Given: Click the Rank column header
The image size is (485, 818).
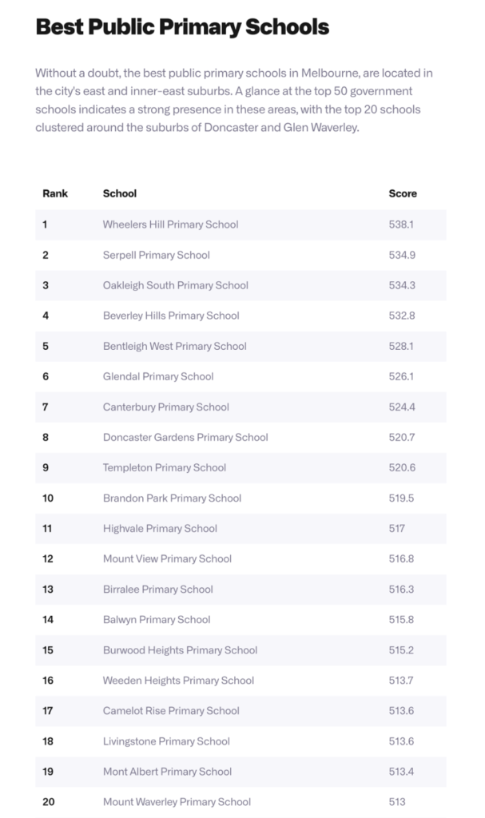Looking at the screenshot, I should 55,193.
